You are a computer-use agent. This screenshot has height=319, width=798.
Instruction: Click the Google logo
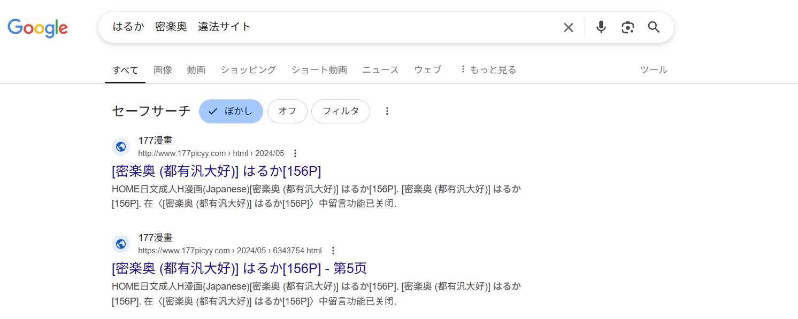[37, 28]
